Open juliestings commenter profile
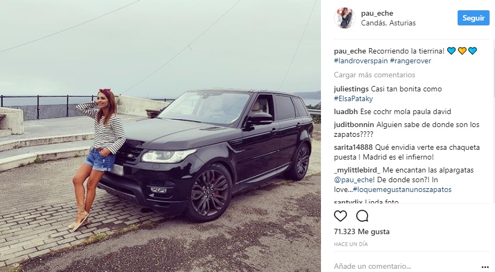Image resolution: width=495 pixels, height=272 pixels. (x=351, y=89)
